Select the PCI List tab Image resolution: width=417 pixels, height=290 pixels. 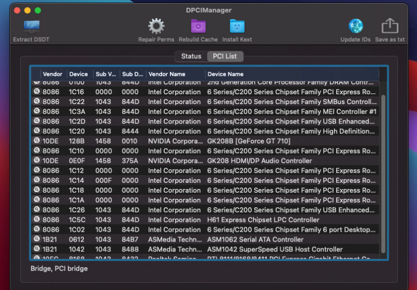(x=225, y=56)
